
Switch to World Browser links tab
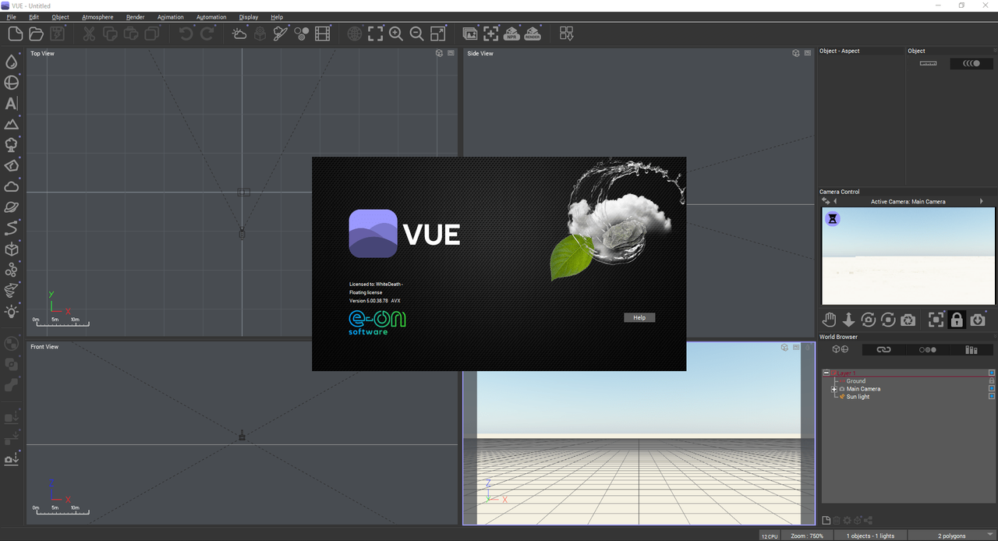click(x=883, y=349)
